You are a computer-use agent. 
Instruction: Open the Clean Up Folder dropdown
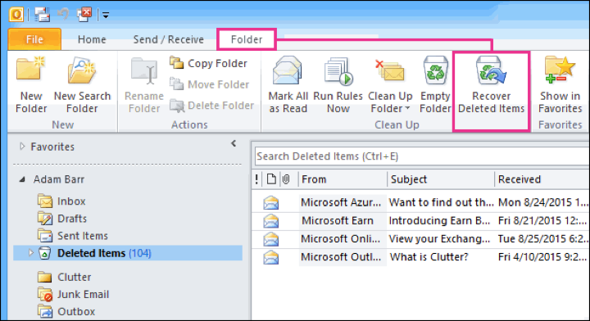[390, 85]
